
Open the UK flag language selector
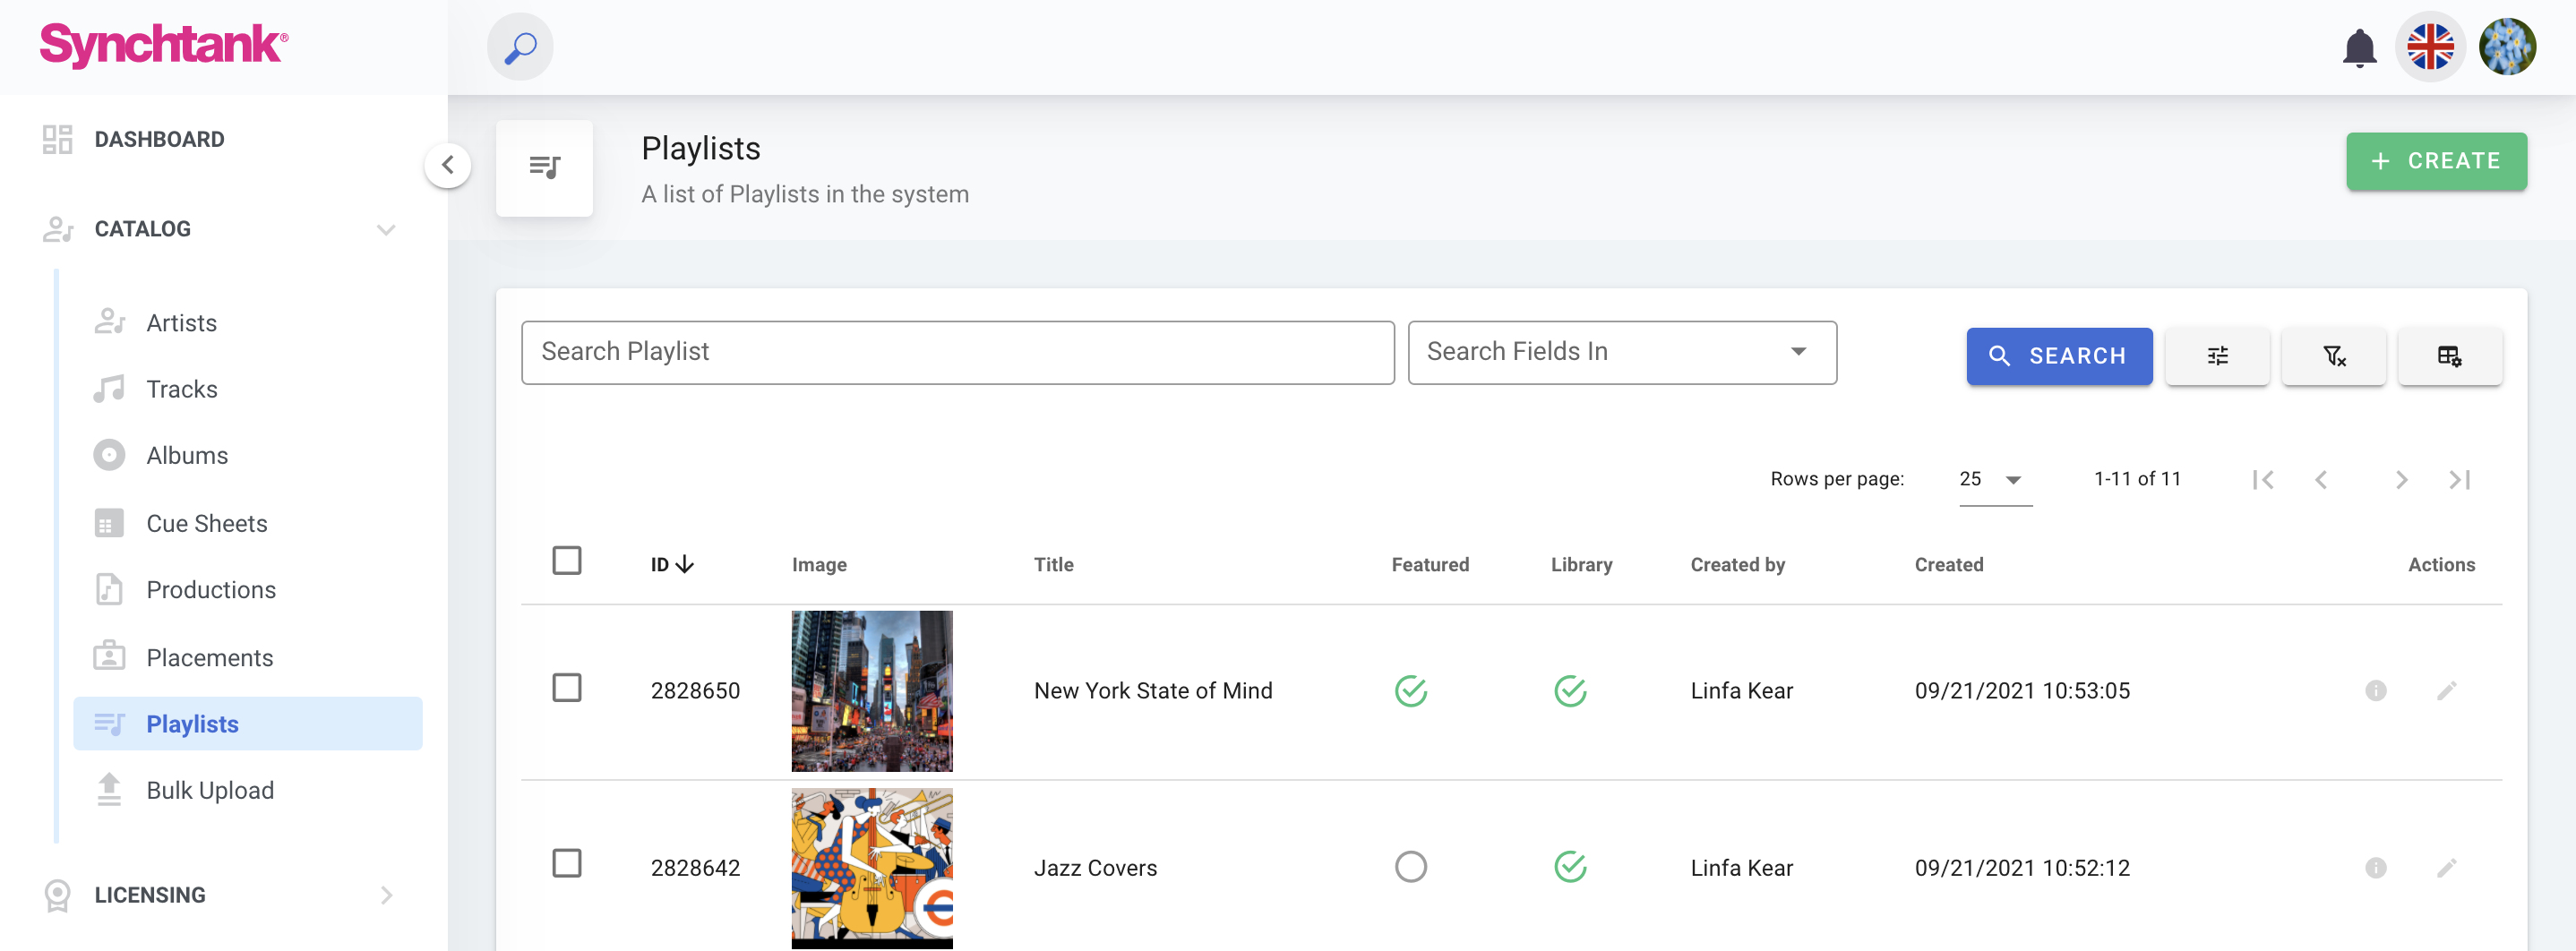tap(2429, 47)
